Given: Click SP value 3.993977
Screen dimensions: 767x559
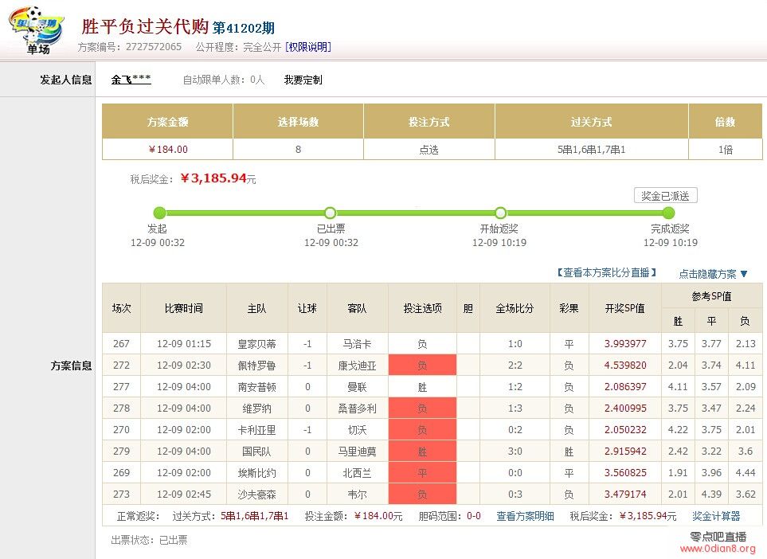Looking at the screenshot, I should (625, 344).
